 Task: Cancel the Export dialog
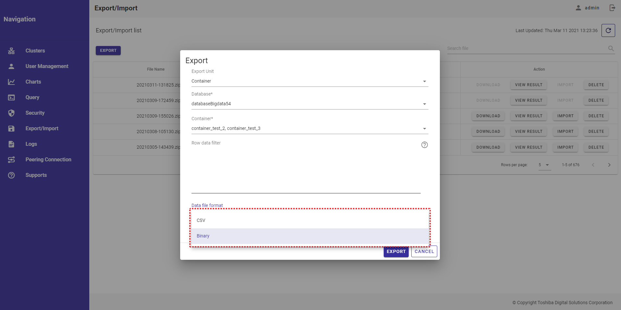point(424,251)
